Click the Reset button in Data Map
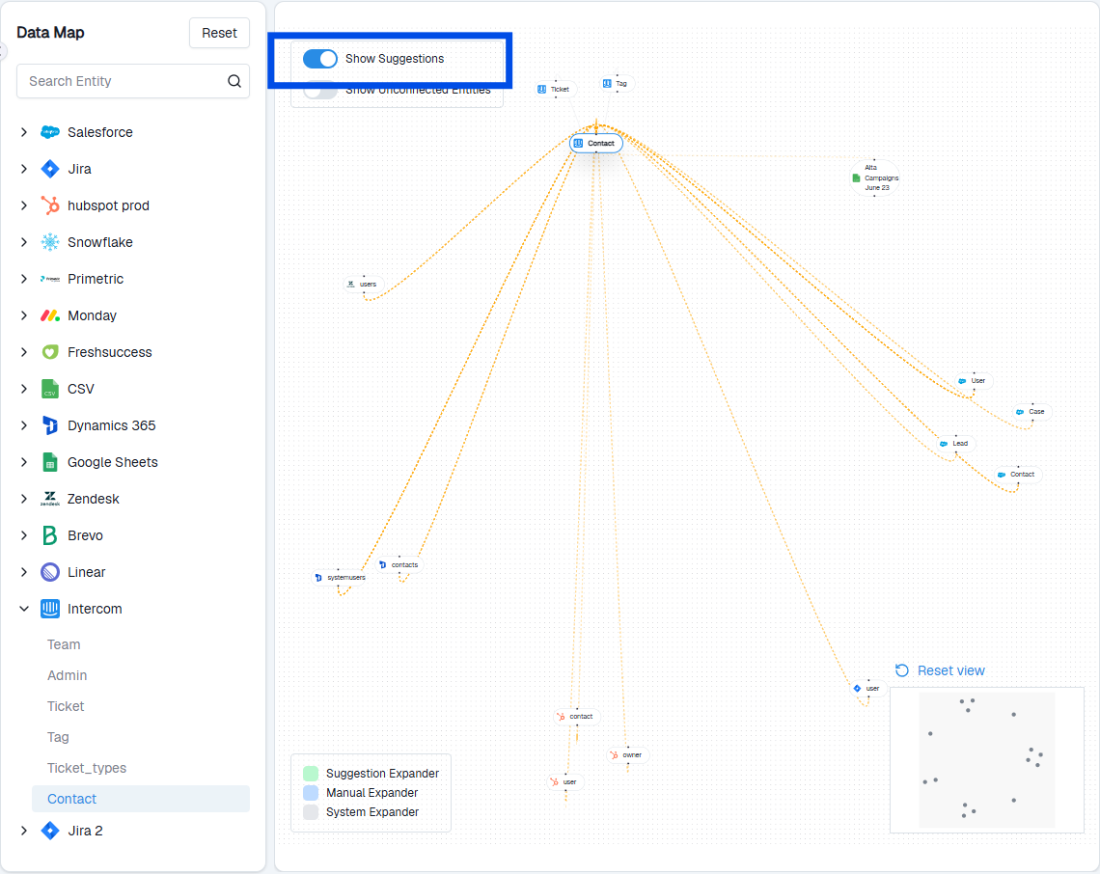 [219, 33]
